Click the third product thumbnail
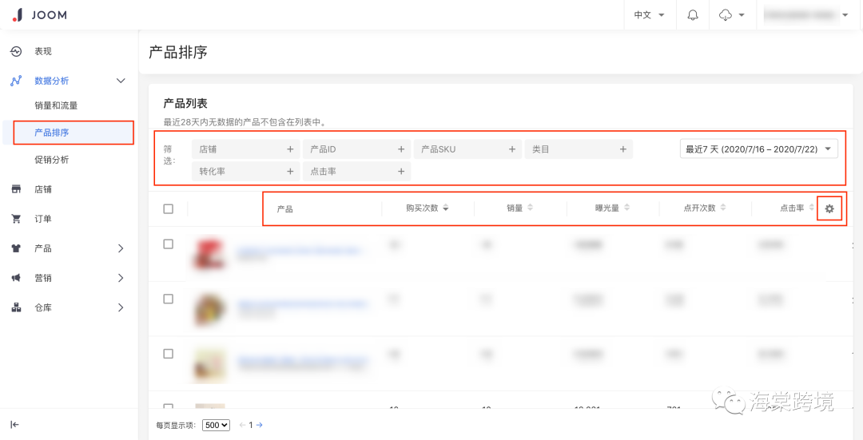 click(209, 364)
